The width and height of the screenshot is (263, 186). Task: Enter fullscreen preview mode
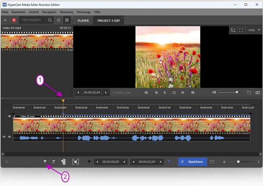(x=241, y=30)
